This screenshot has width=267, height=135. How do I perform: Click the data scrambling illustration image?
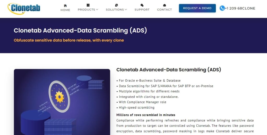point(62,102)
